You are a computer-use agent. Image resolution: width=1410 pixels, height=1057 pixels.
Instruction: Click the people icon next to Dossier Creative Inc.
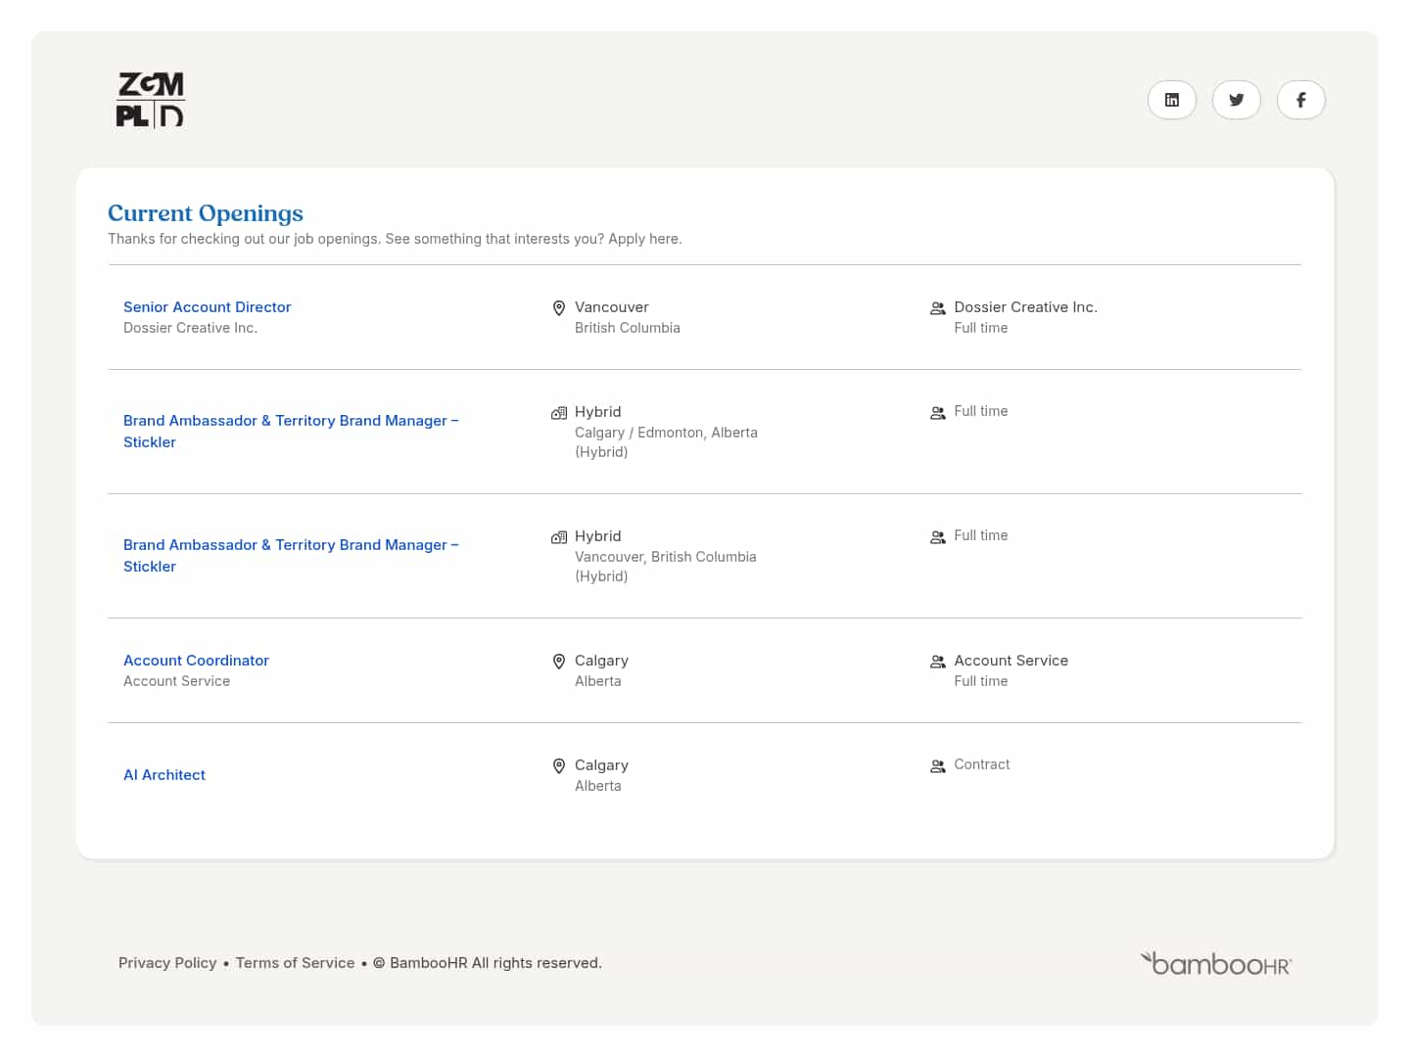(x=937, y=307)
